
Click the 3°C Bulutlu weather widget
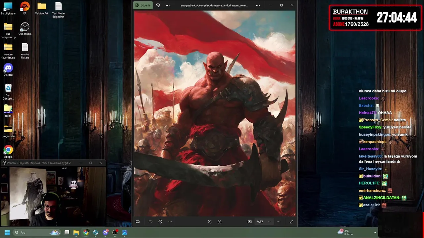pyautogui.click(x=345, y=232)
